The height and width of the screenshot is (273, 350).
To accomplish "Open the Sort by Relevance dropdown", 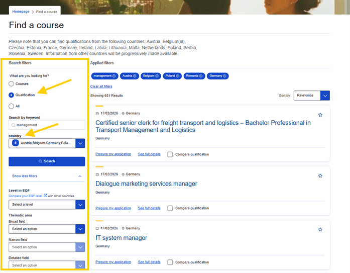I will coord(325,96).
